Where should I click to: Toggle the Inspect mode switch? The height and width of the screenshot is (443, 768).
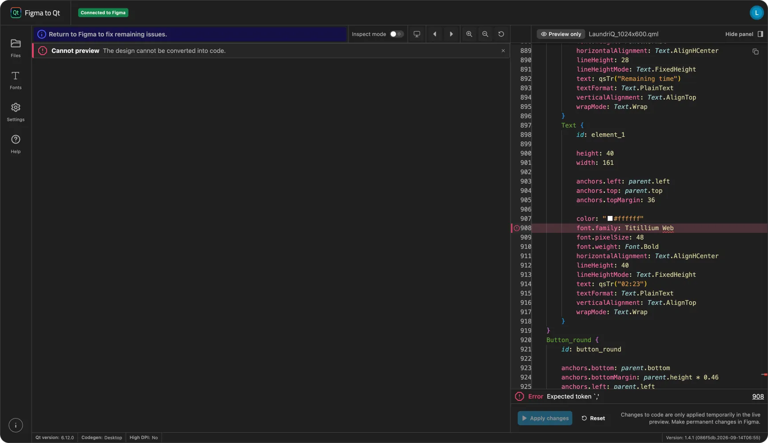coord(396,34)
